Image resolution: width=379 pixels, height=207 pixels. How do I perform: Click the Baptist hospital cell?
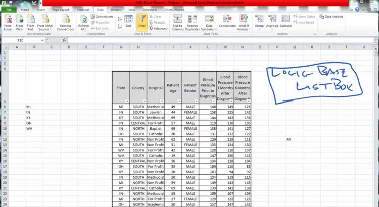pos(156,129)
